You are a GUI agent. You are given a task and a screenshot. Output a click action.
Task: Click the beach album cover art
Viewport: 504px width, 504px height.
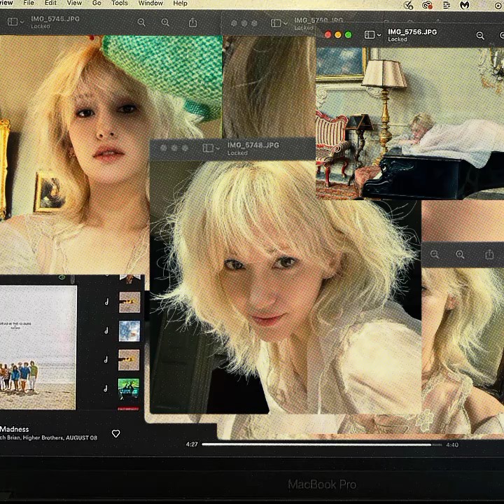pos(38,347)
